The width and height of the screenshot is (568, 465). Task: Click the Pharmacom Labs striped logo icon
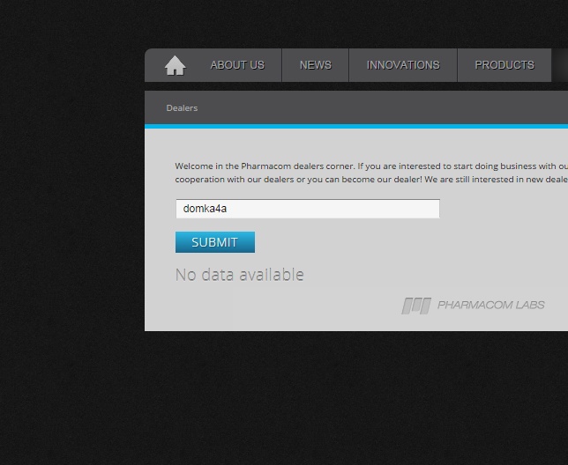tap(416, 306)
